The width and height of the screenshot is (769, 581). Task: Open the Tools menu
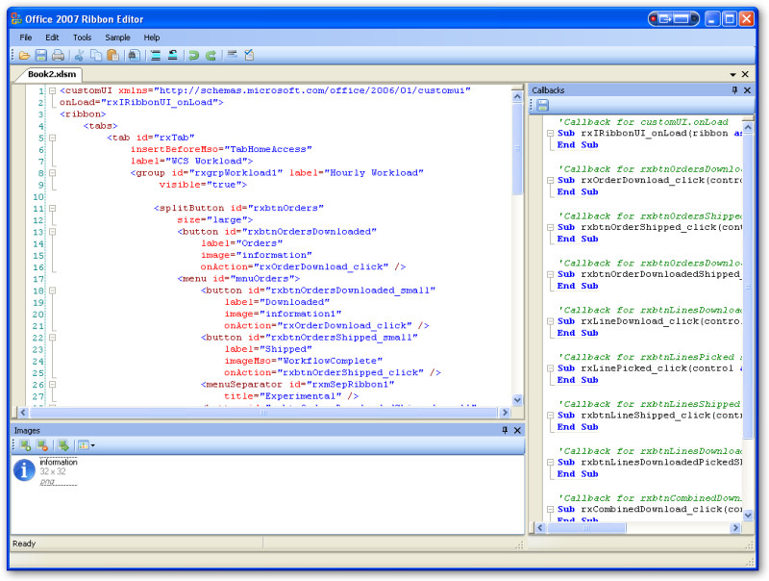(x=82, y=38)
